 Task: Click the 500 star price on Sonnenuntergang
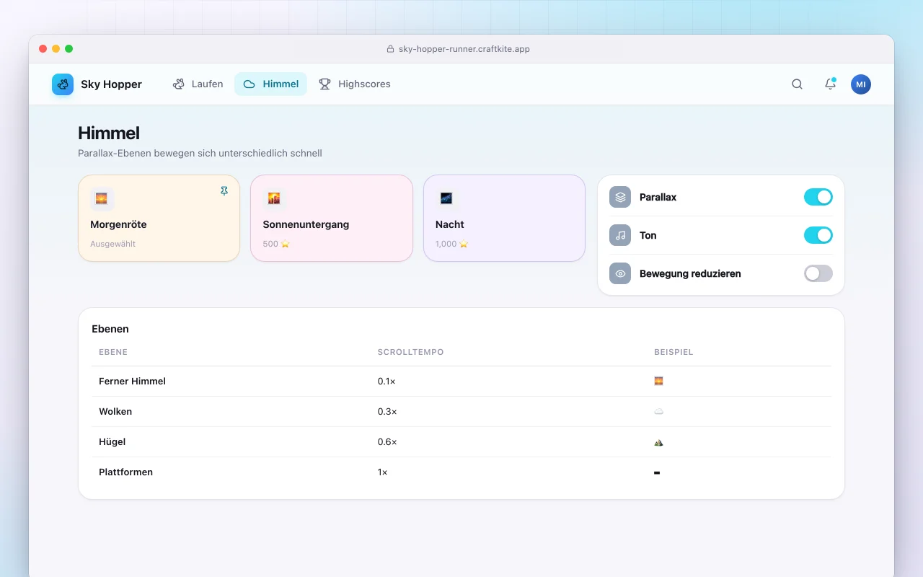[x=276, y=244]
